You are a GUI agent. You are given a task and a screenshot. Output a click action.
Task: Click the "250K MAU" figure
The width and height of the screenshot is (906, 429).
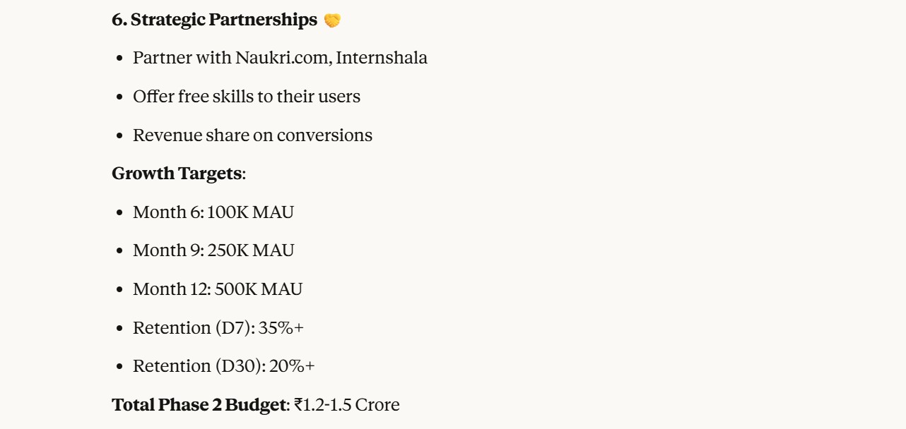pyautogui.click(x=251, y=250)
